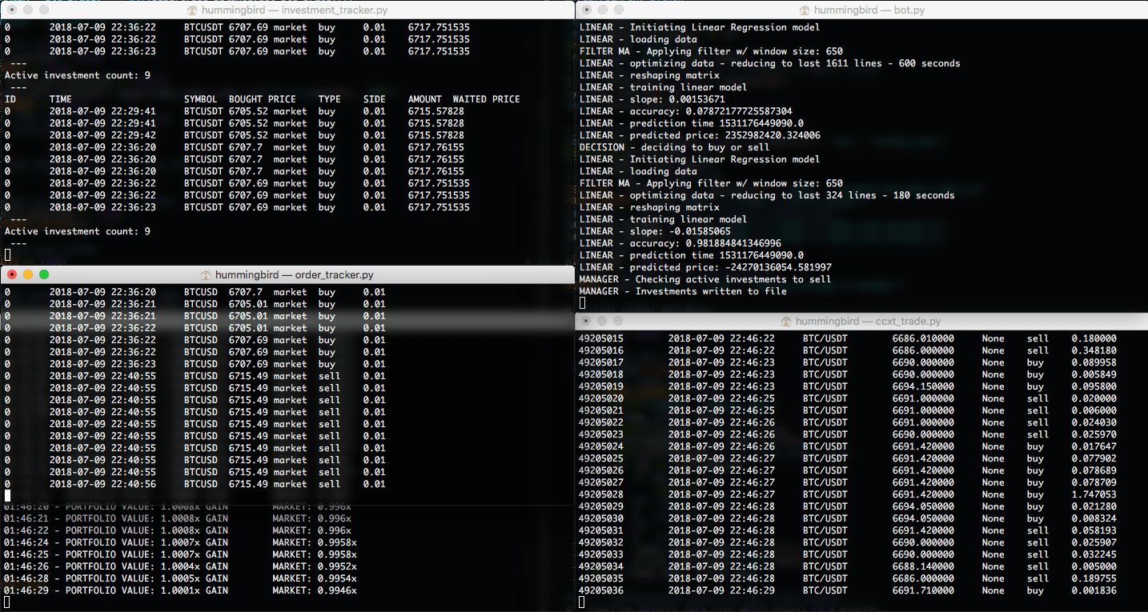Click the 01:46:22 PORTFOLIO VALUE line

(x=178, y=530)
